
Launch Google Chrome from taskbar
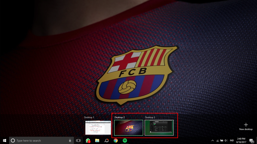coord(116,140)
